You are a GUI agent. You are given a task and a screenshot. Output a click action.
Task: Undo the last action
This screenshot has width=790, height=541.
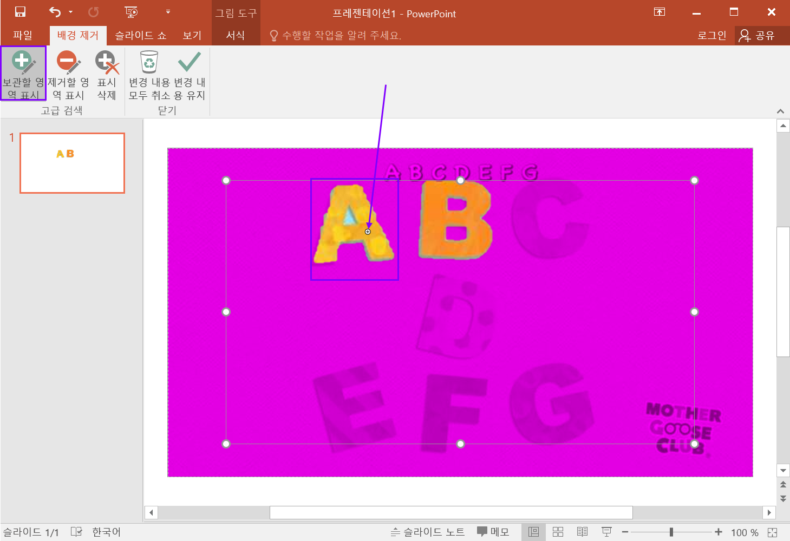(55, 12)
